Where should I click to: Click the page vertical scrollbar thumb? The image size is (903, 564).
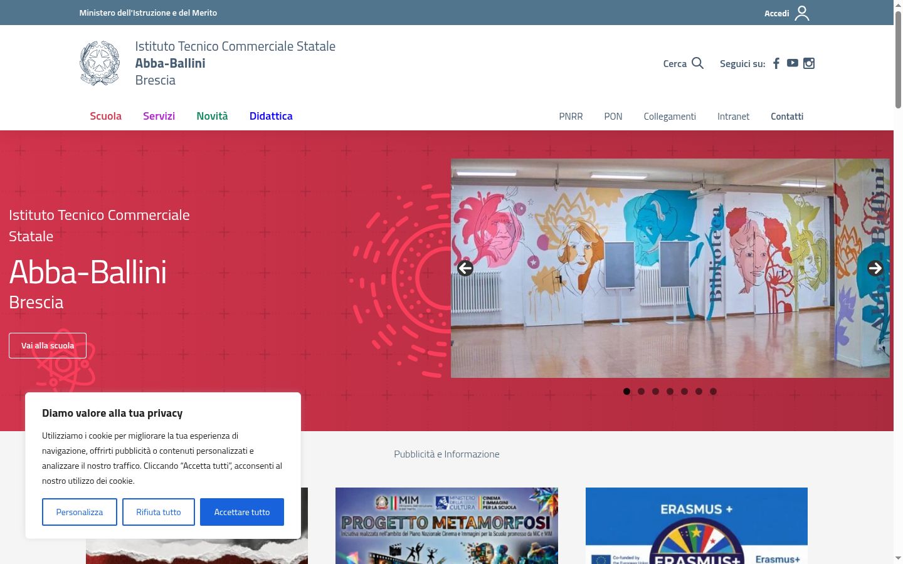898,60
